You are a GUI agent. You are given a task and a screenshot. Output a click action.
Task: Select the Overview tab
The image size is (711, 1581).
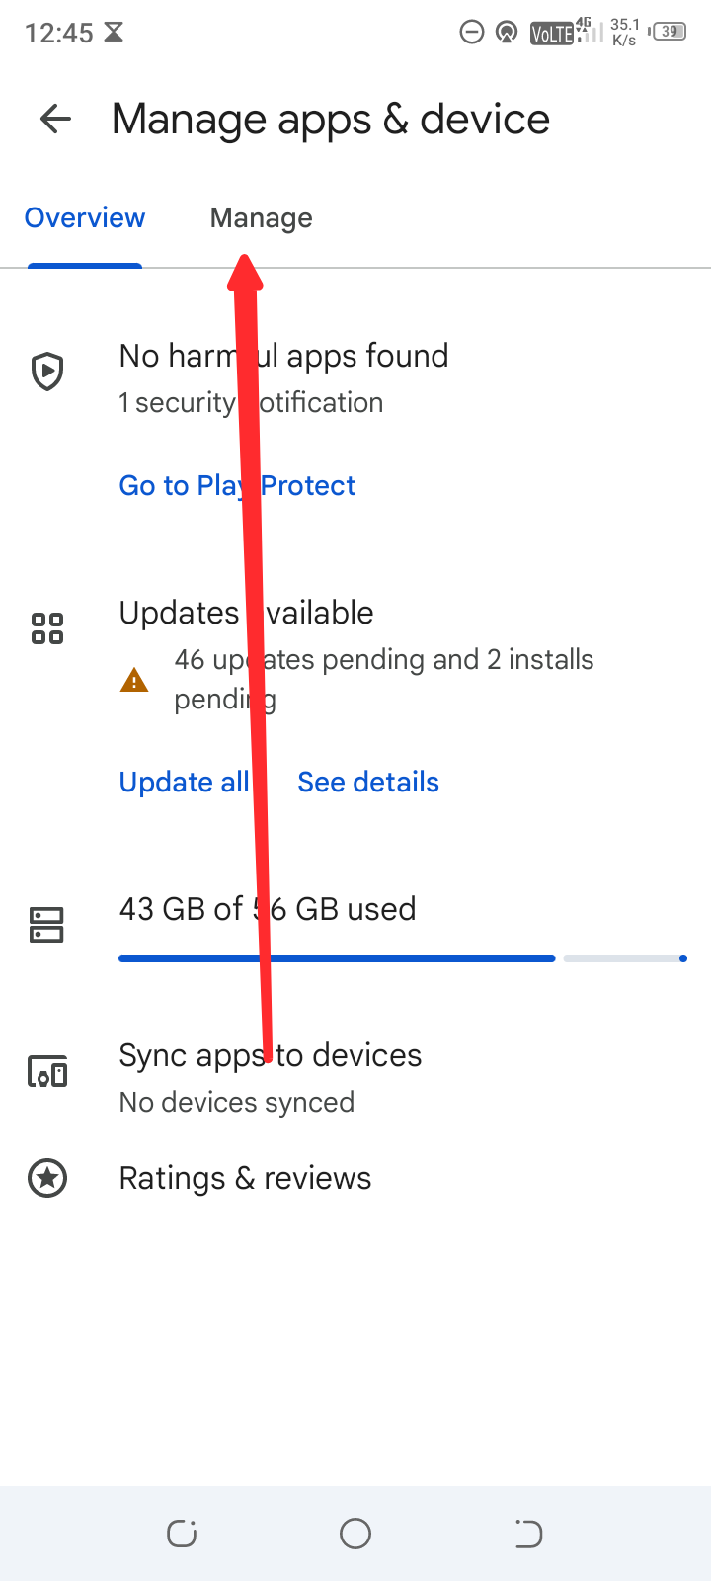(85, 218)
